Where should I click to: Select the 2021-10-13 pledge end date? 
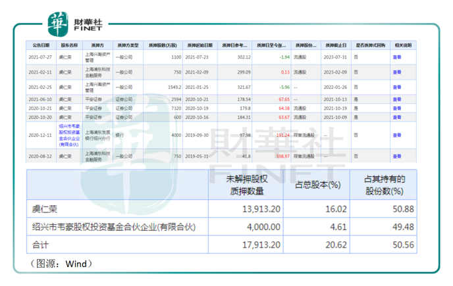coord(335,99)
